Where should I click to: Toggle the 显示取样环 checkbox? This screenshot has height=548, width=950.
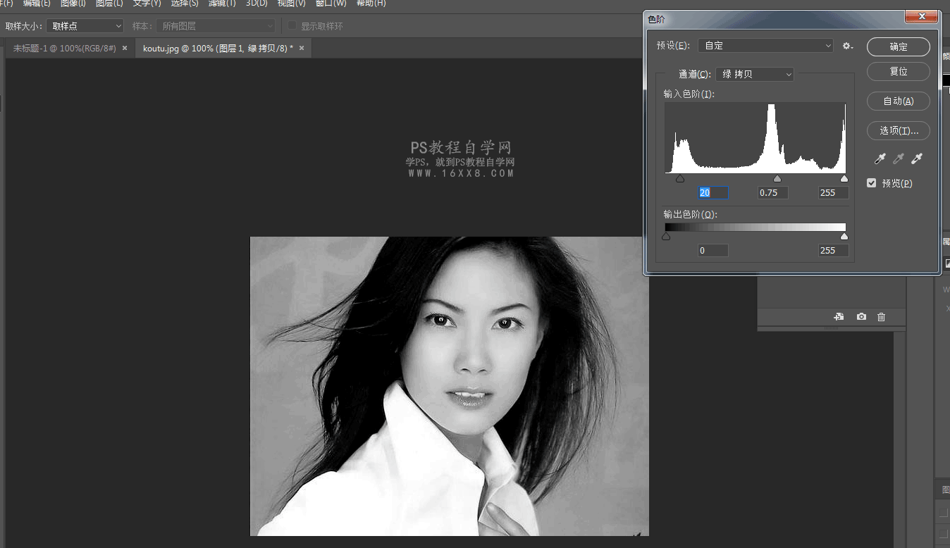coord(292,26)
